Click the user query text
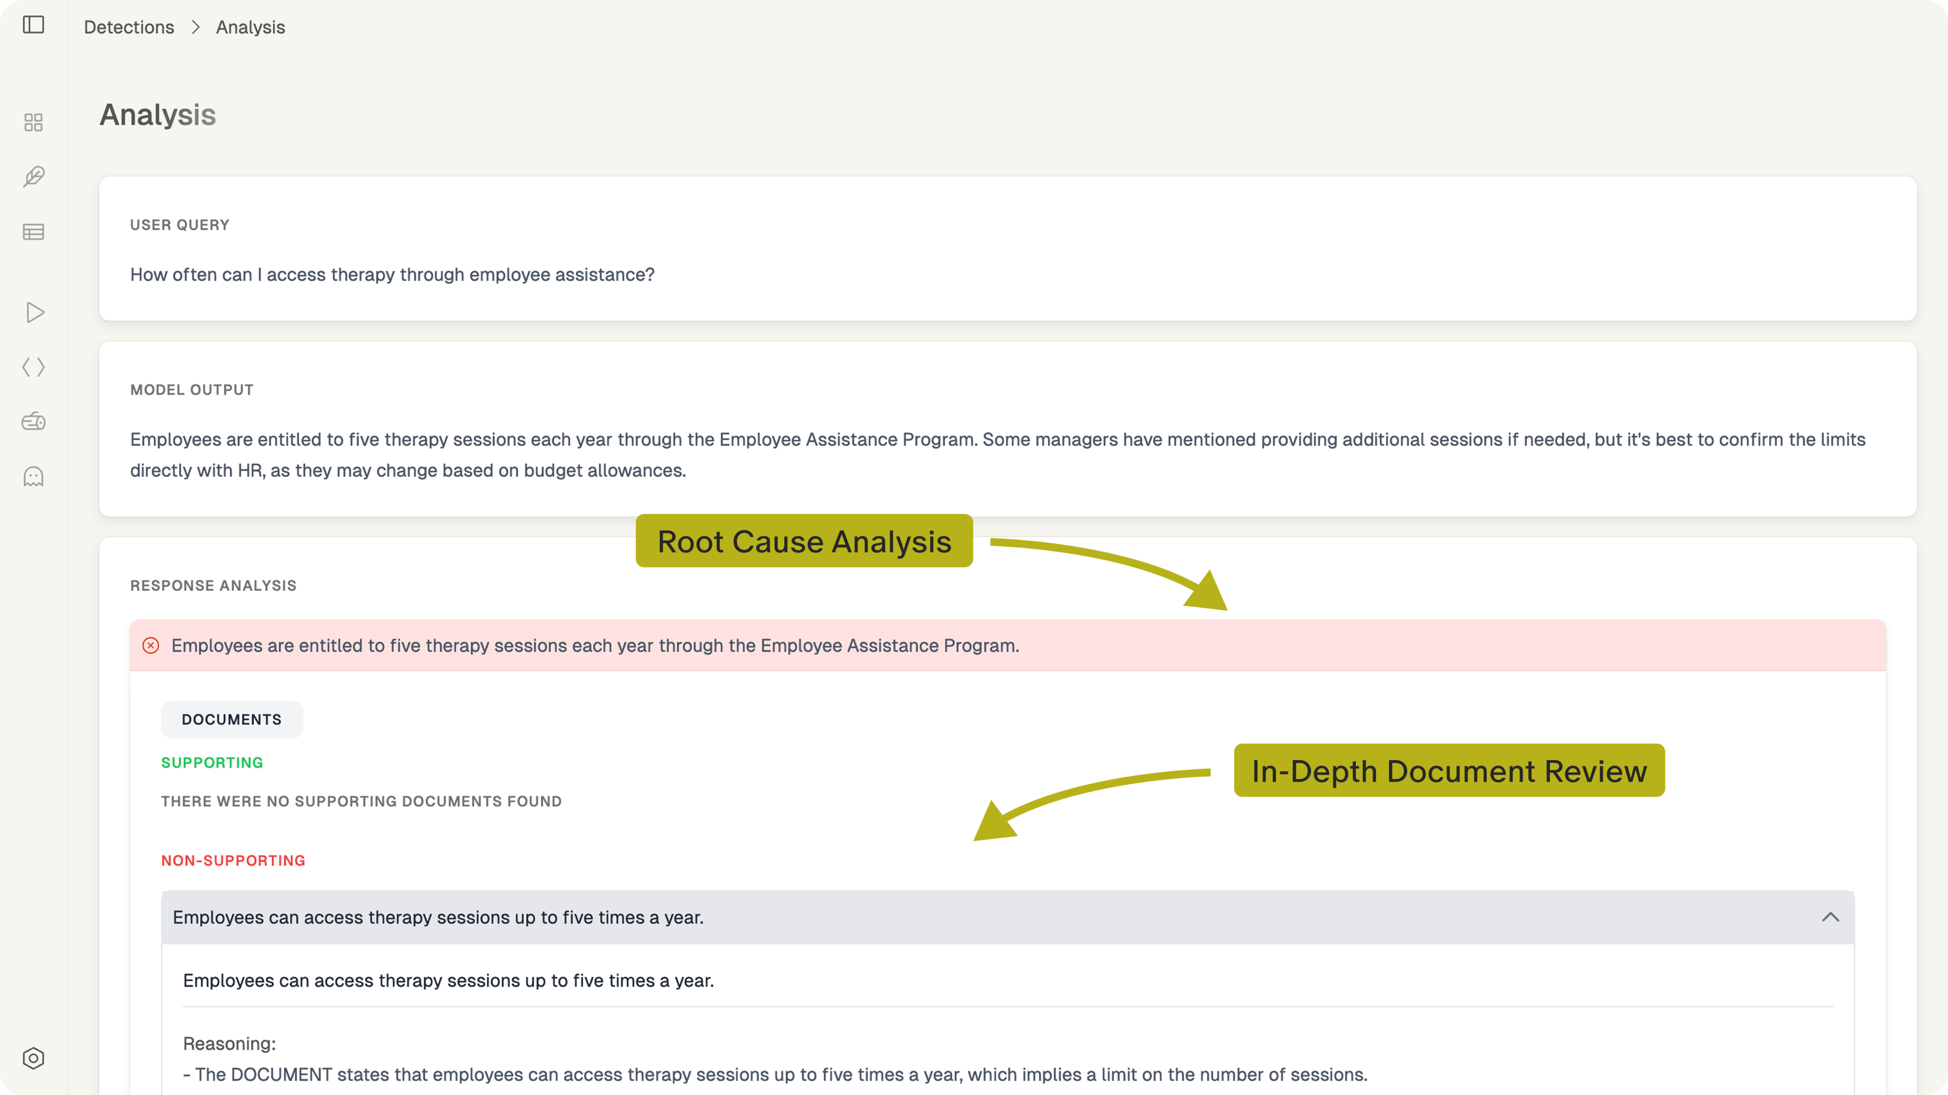Screen dimensions: 1948x1095 click(392, 274)
